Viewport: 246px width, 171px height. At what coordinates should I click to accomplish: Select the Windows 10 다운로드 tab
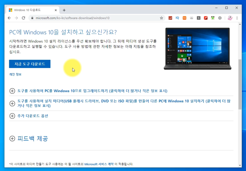(x=33, y=10)
